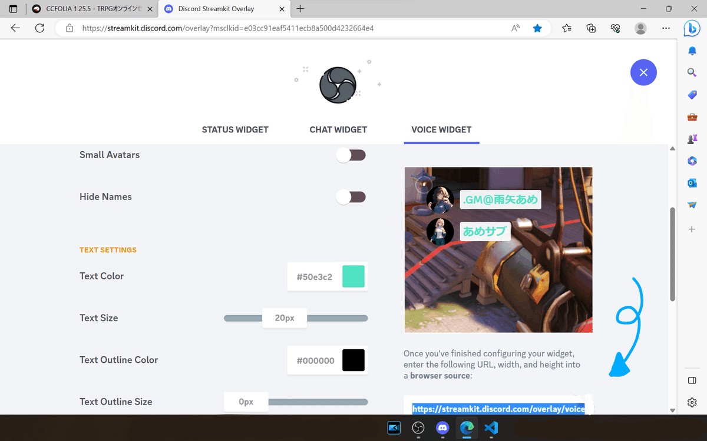
Task: Open the Games chess icon in sidebar
Action: pos(692,139)
